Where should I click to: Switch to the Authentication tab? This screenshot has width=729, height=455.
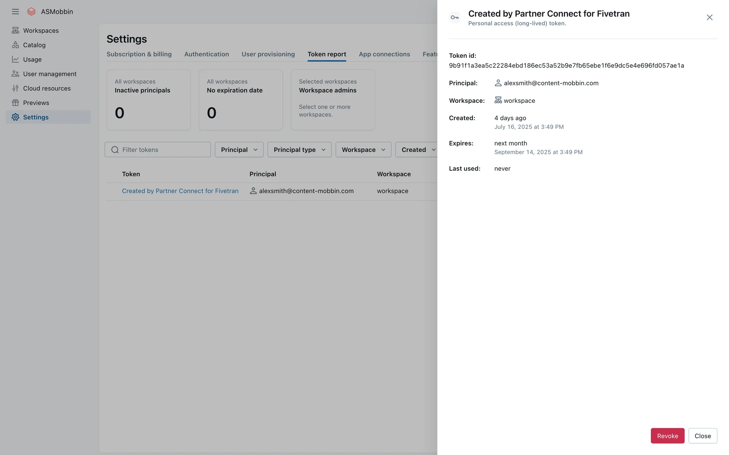click(x=206, y=54)
